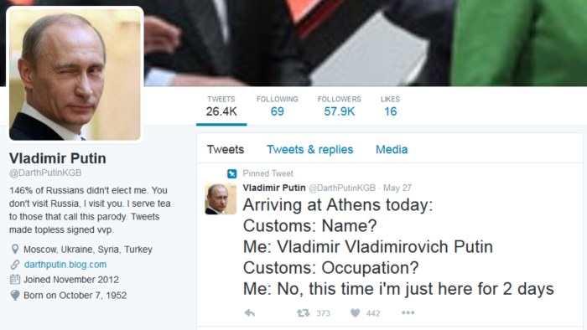Open darthputin.blog.com link
The width and height of the screenshot is (587, 330).
click(x=65, y=265)
